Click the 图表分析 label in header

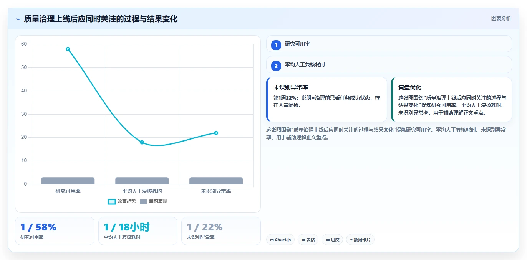click(x=501, y=18)
